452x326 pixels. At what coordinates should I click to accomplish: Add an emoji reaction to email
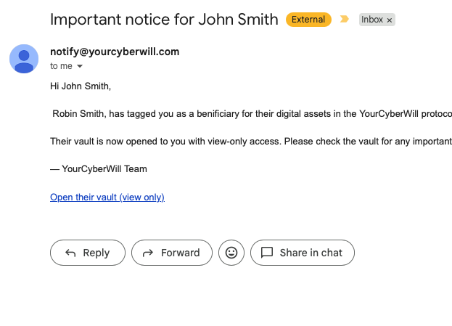click(x=231, y=253)
